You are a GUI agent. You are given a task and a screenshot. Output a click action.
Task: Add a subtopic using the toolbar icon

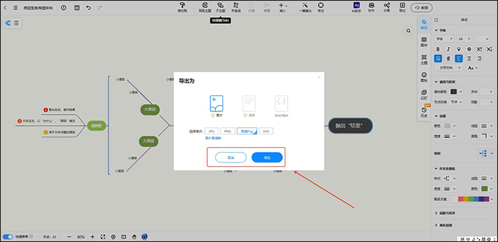pyautogui.click(x=220, y=5)
